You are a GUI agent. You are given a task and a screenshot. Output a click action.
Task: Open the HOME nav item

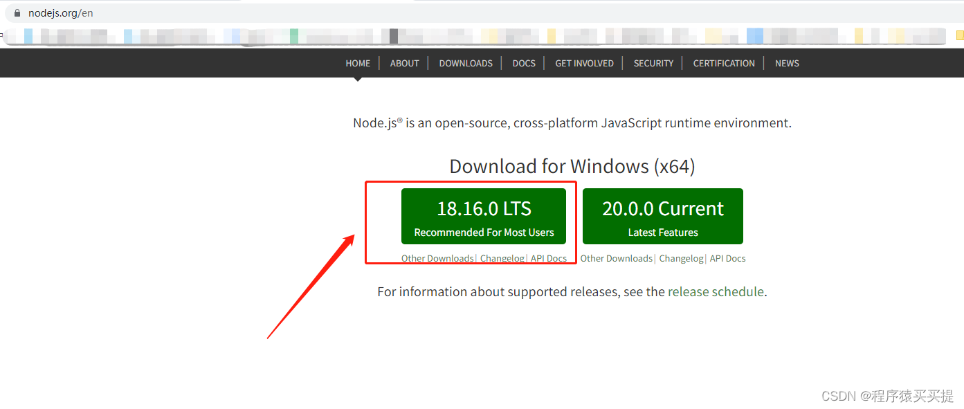pyautogui.click(x=358, y=63)
